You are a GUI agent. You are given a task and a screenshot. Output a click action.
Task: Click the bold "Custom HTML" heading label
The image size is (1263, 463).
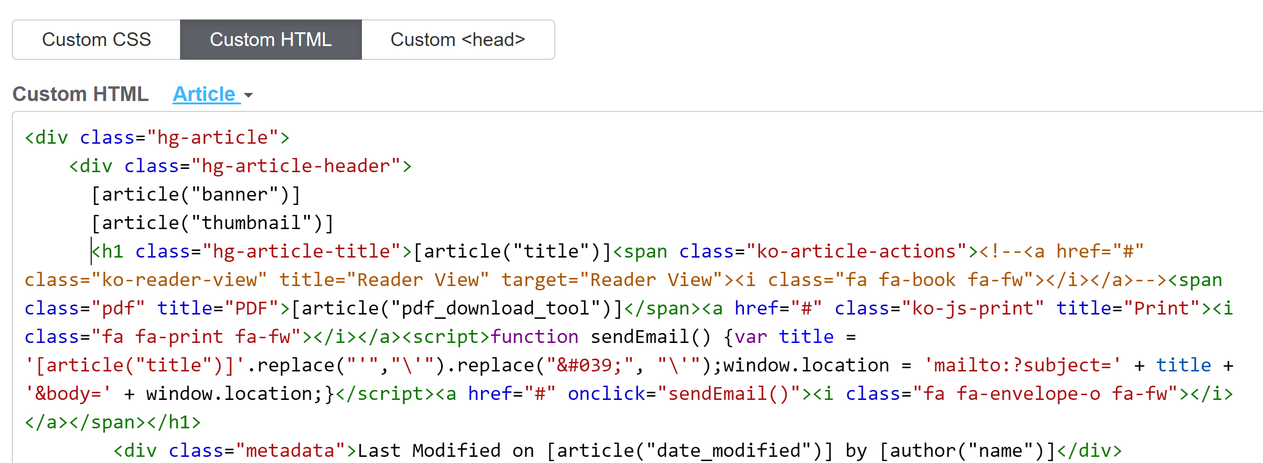click(80, 94)
